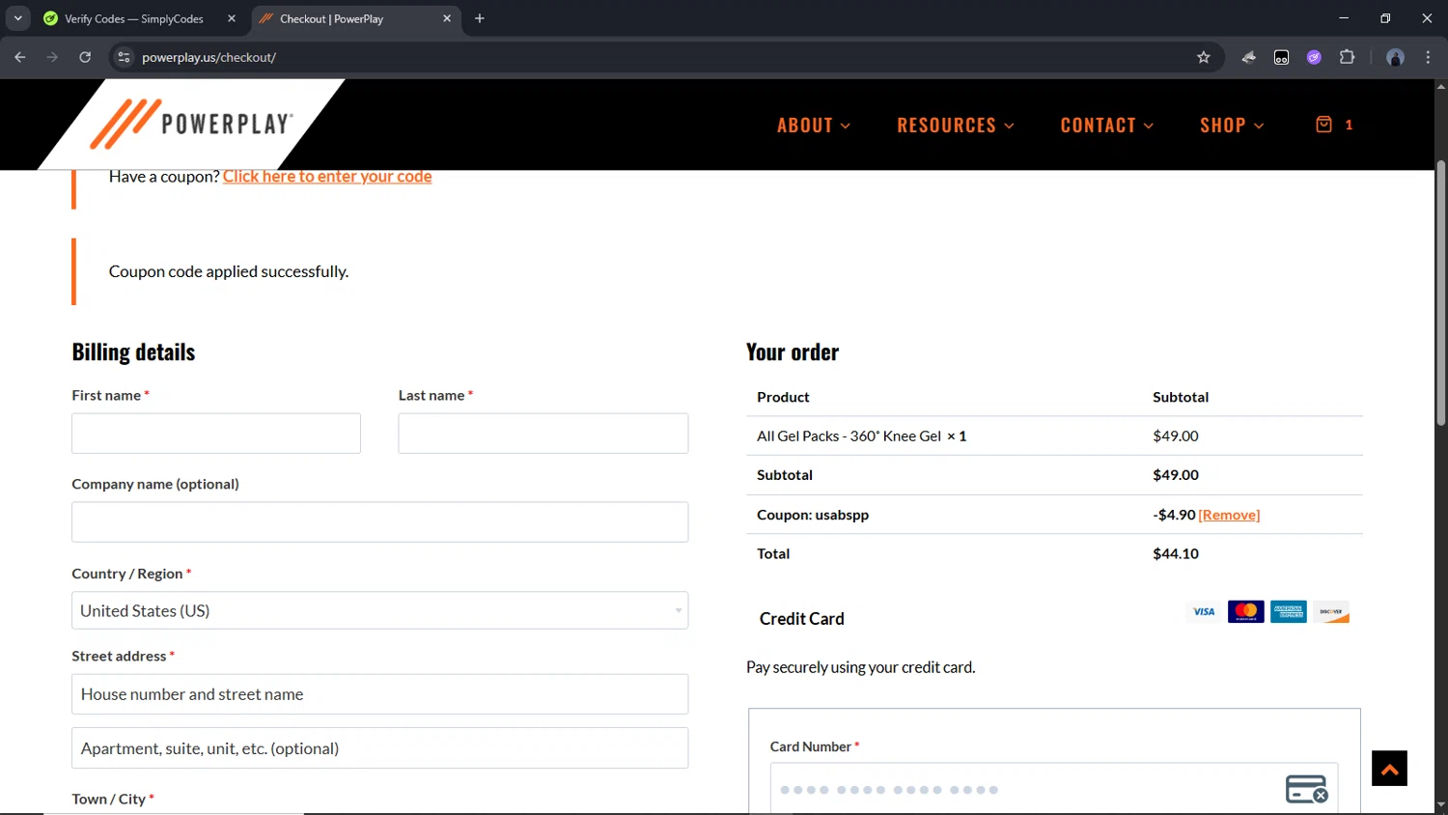This screenshot has height=815, width=1448.
Task: Click the 'Coupon: usabspp' label
Action: click(813, 515)
